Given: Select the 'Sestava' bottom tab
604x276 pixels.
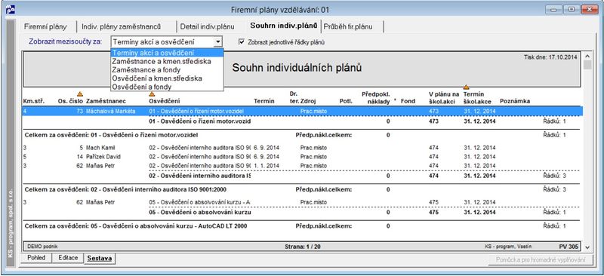Looking at the screenshot, I should (100, 259).
